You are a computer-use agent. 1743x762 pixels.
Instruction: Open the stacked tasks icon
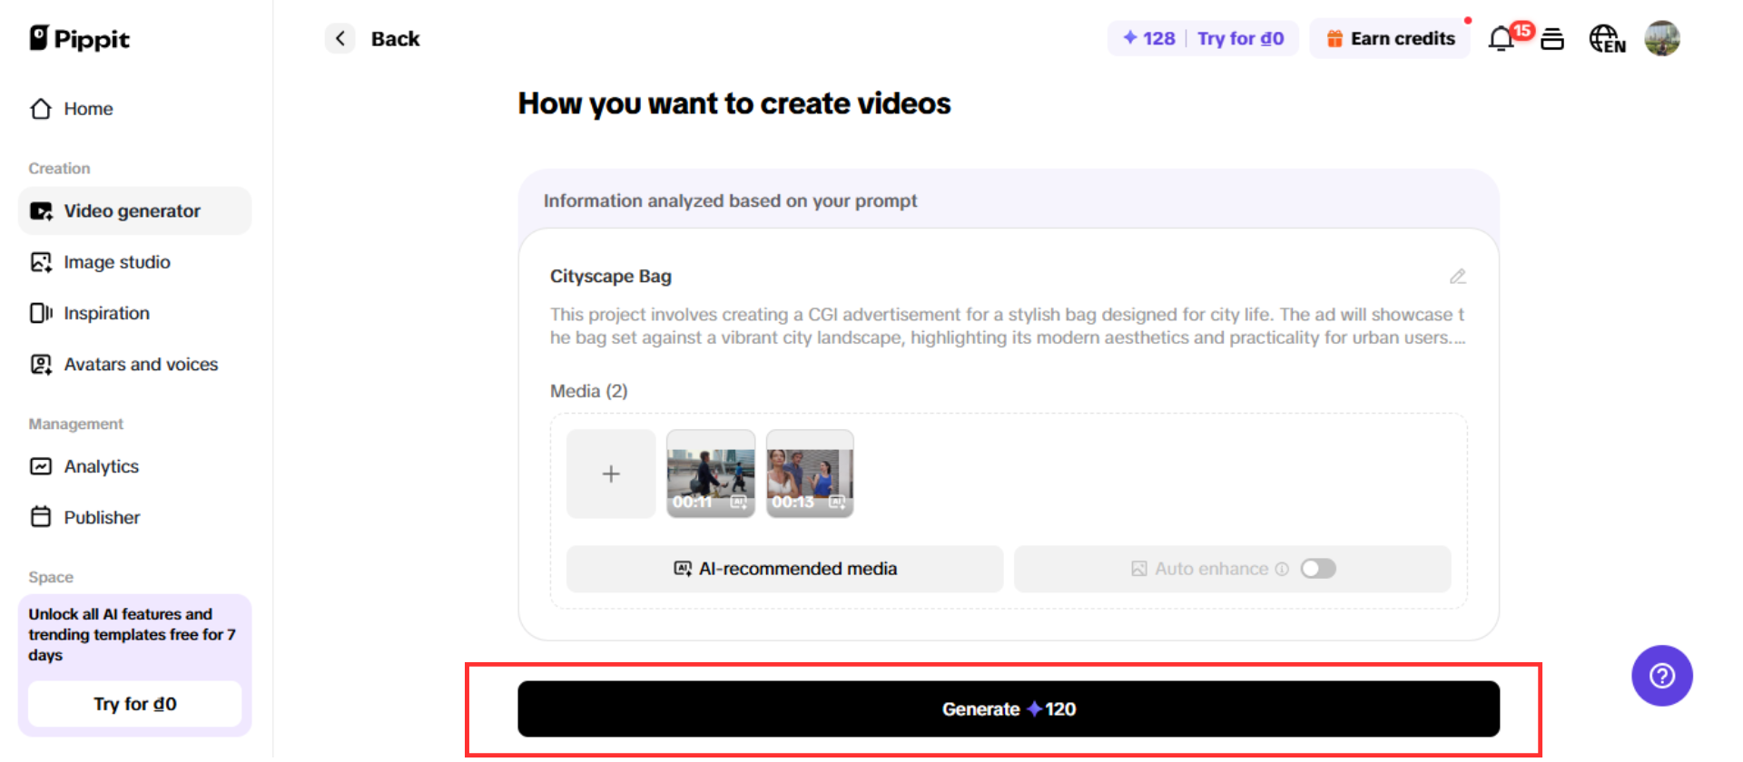1552,39
